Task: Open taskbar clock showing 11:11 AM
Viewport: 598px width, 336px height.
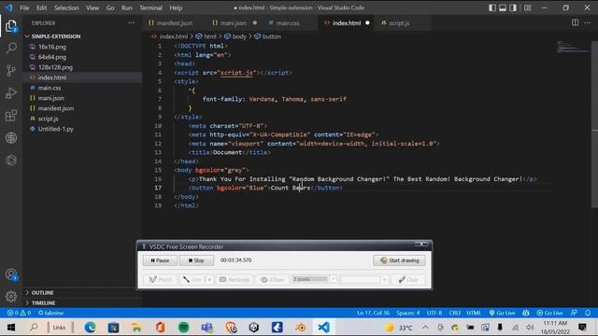Action: tap(555, 328)
